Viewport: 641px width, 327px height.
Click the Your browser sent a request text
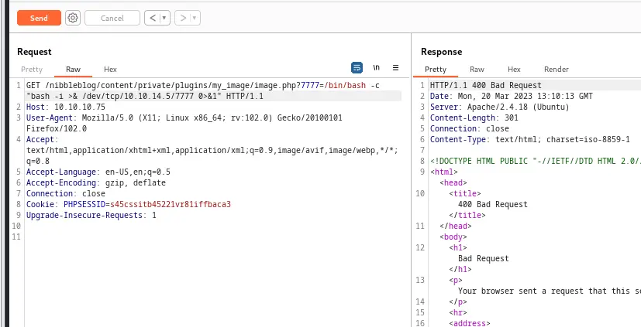coord(550,291)
